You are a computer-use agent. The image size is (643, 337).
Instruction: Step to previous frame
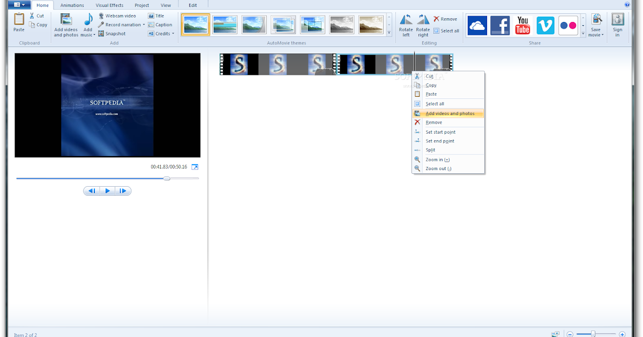coord(92,191)
